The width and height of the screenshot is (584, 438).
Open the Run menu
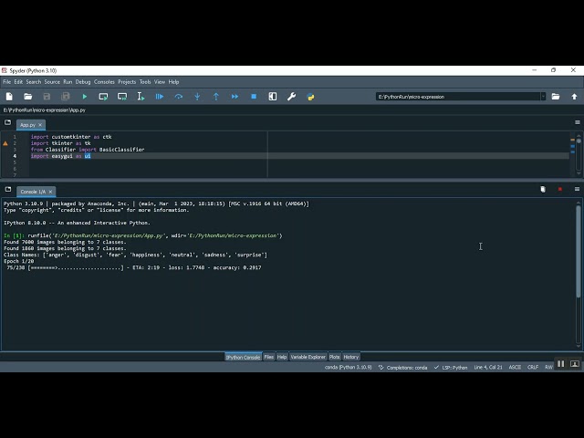[68, 82]
